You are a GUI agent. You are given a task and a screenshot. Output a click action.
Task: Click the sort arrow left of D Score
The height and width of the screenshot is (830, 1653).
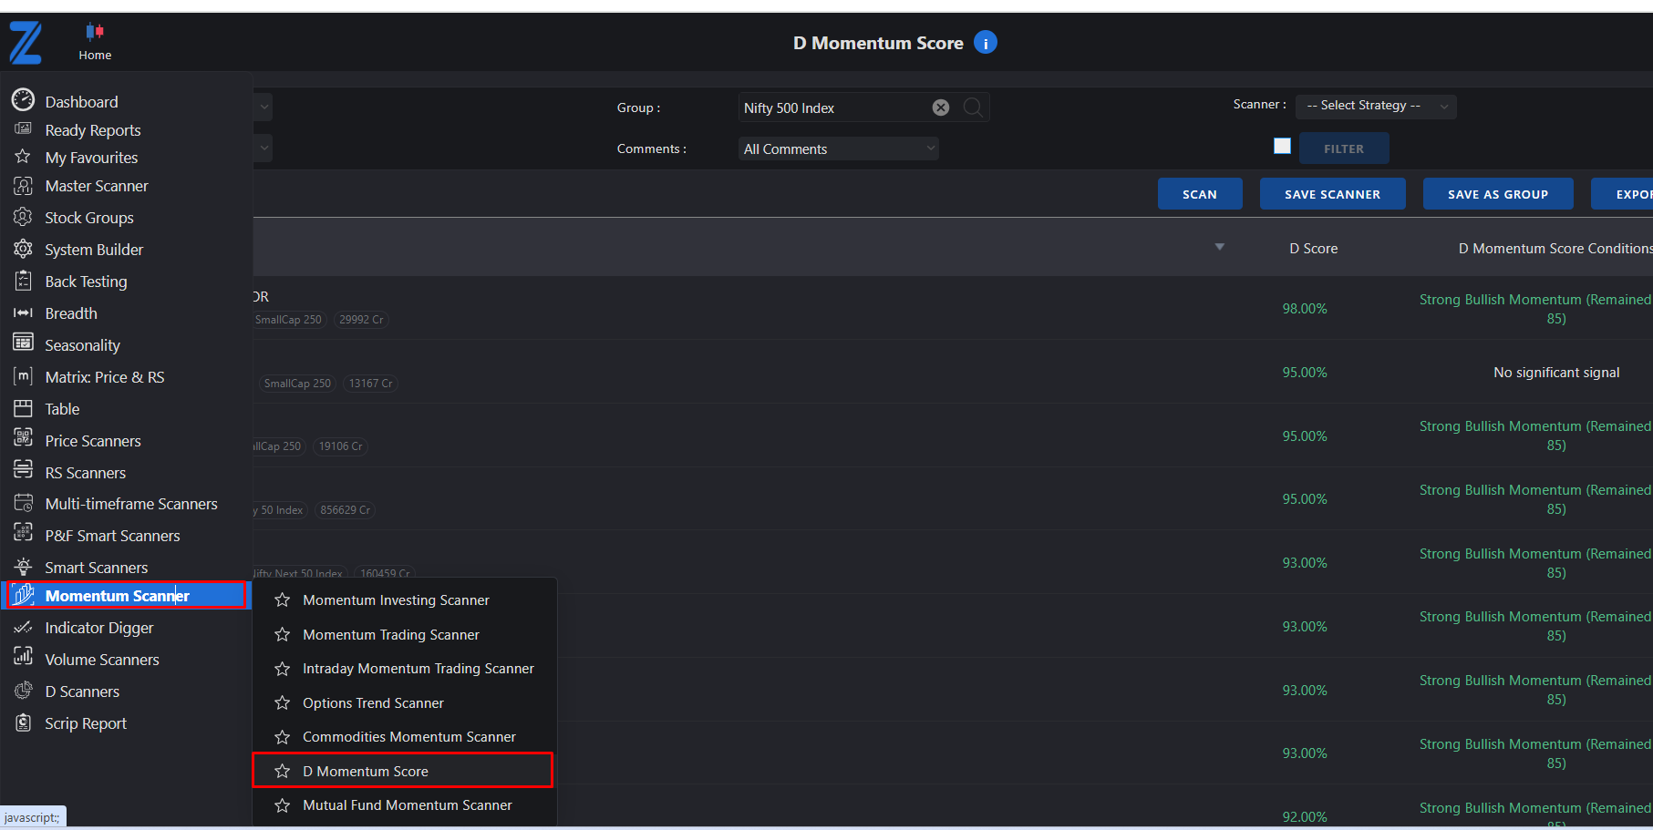coord(1219,247)
